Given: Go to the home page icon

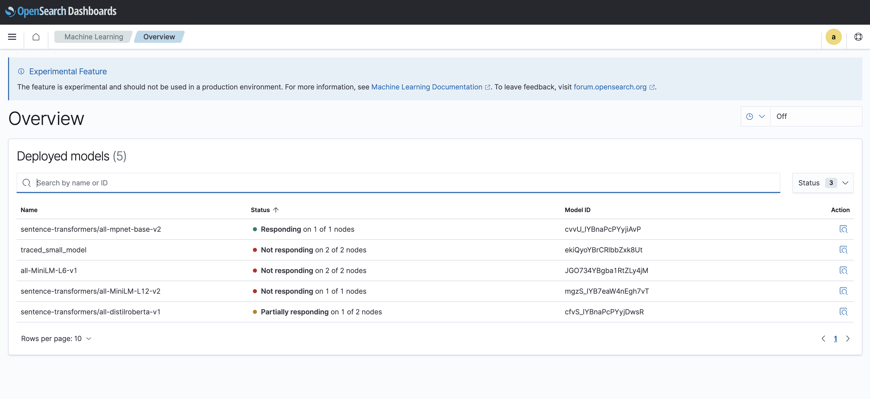Looking at the screenshot, I should coord(36,37).
